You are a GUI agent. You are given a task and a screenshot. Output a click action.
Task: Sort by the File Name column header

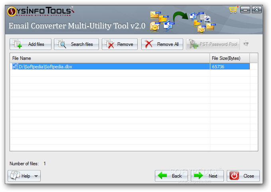coord(110,58)
